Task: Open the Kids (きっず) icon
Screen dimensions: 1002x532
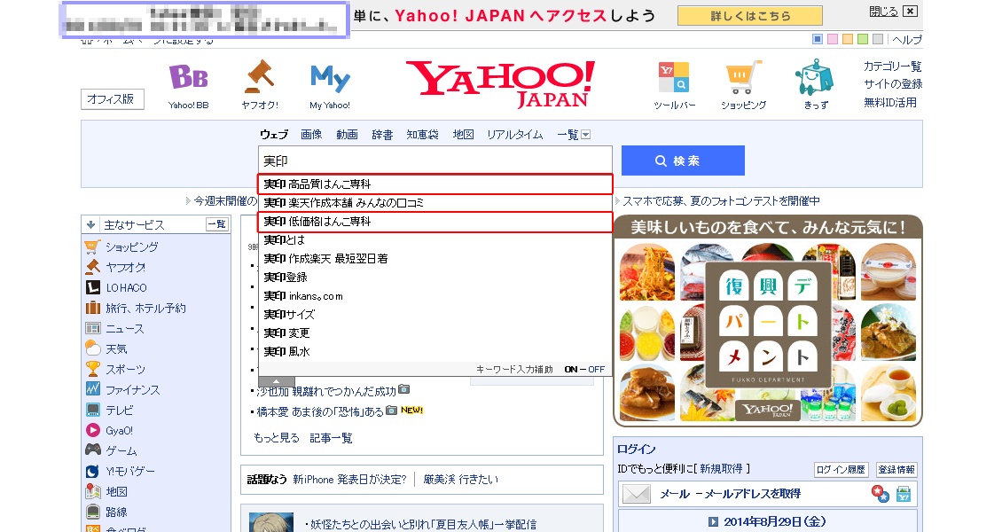Action: [x=814, y=77]
